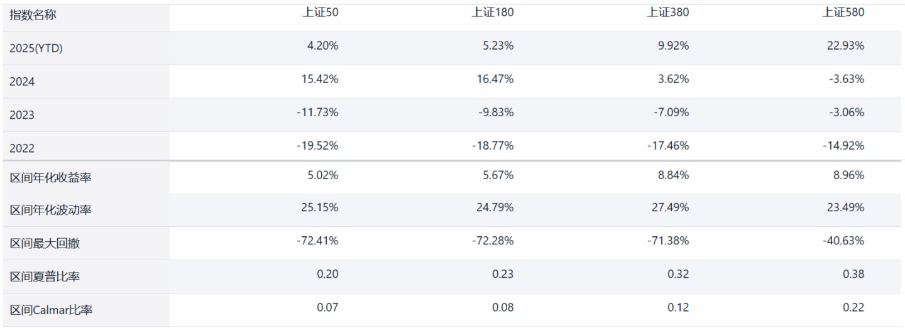Click the 2022 row label
Image resolution: width=905 pixels, height=328 pixels.
22,148
